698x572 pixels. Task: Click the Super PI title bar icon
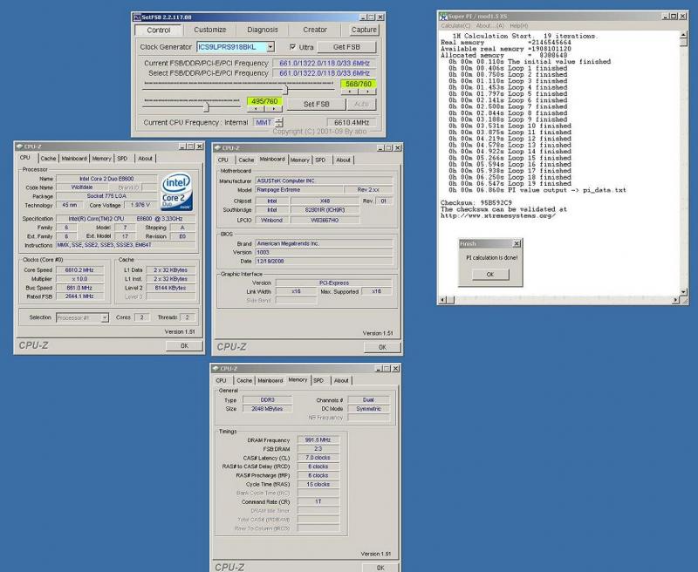pos(443,17)
